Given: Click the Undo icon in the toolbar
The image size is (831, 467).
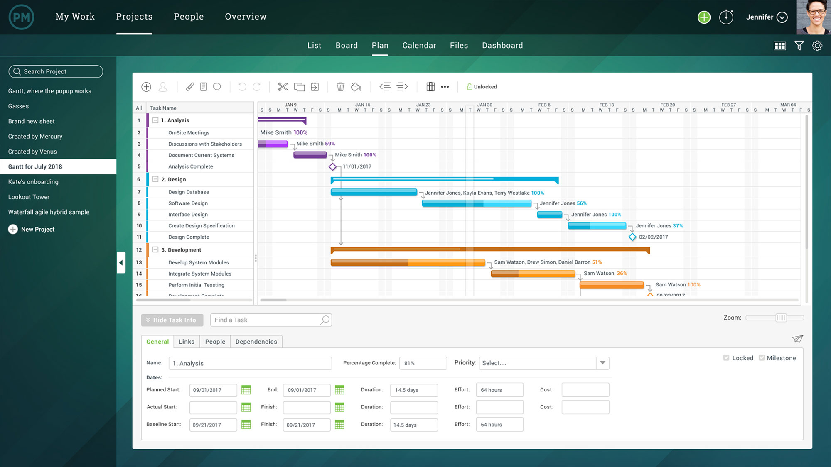Looking at the screenshot, I should (242, 87).
